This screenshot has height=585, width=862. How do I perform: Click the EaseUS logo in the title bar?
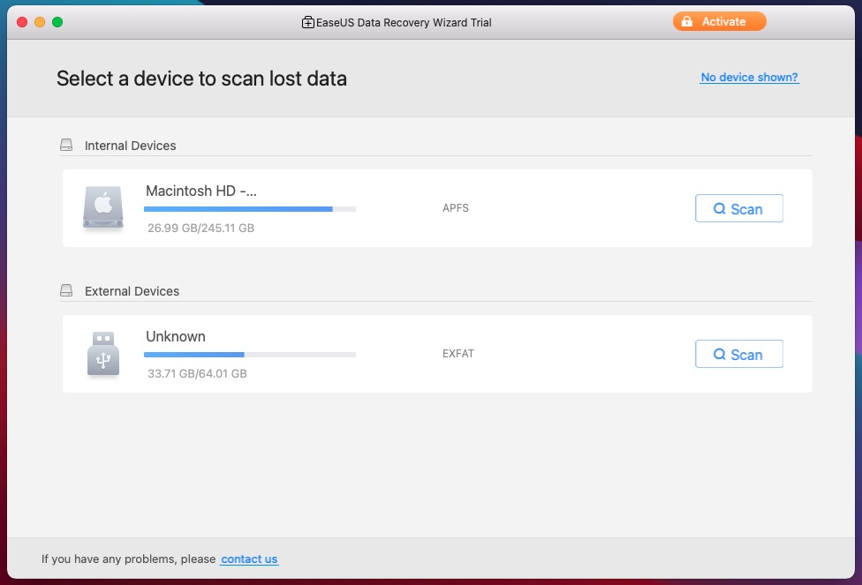[x=308, y=22]
